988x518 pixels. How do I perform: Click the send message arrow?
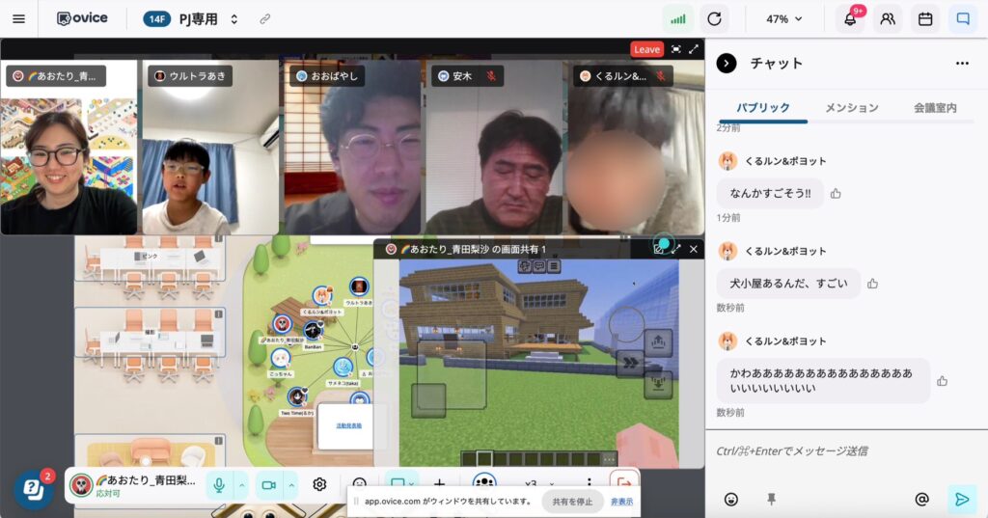tap(961, 499)
